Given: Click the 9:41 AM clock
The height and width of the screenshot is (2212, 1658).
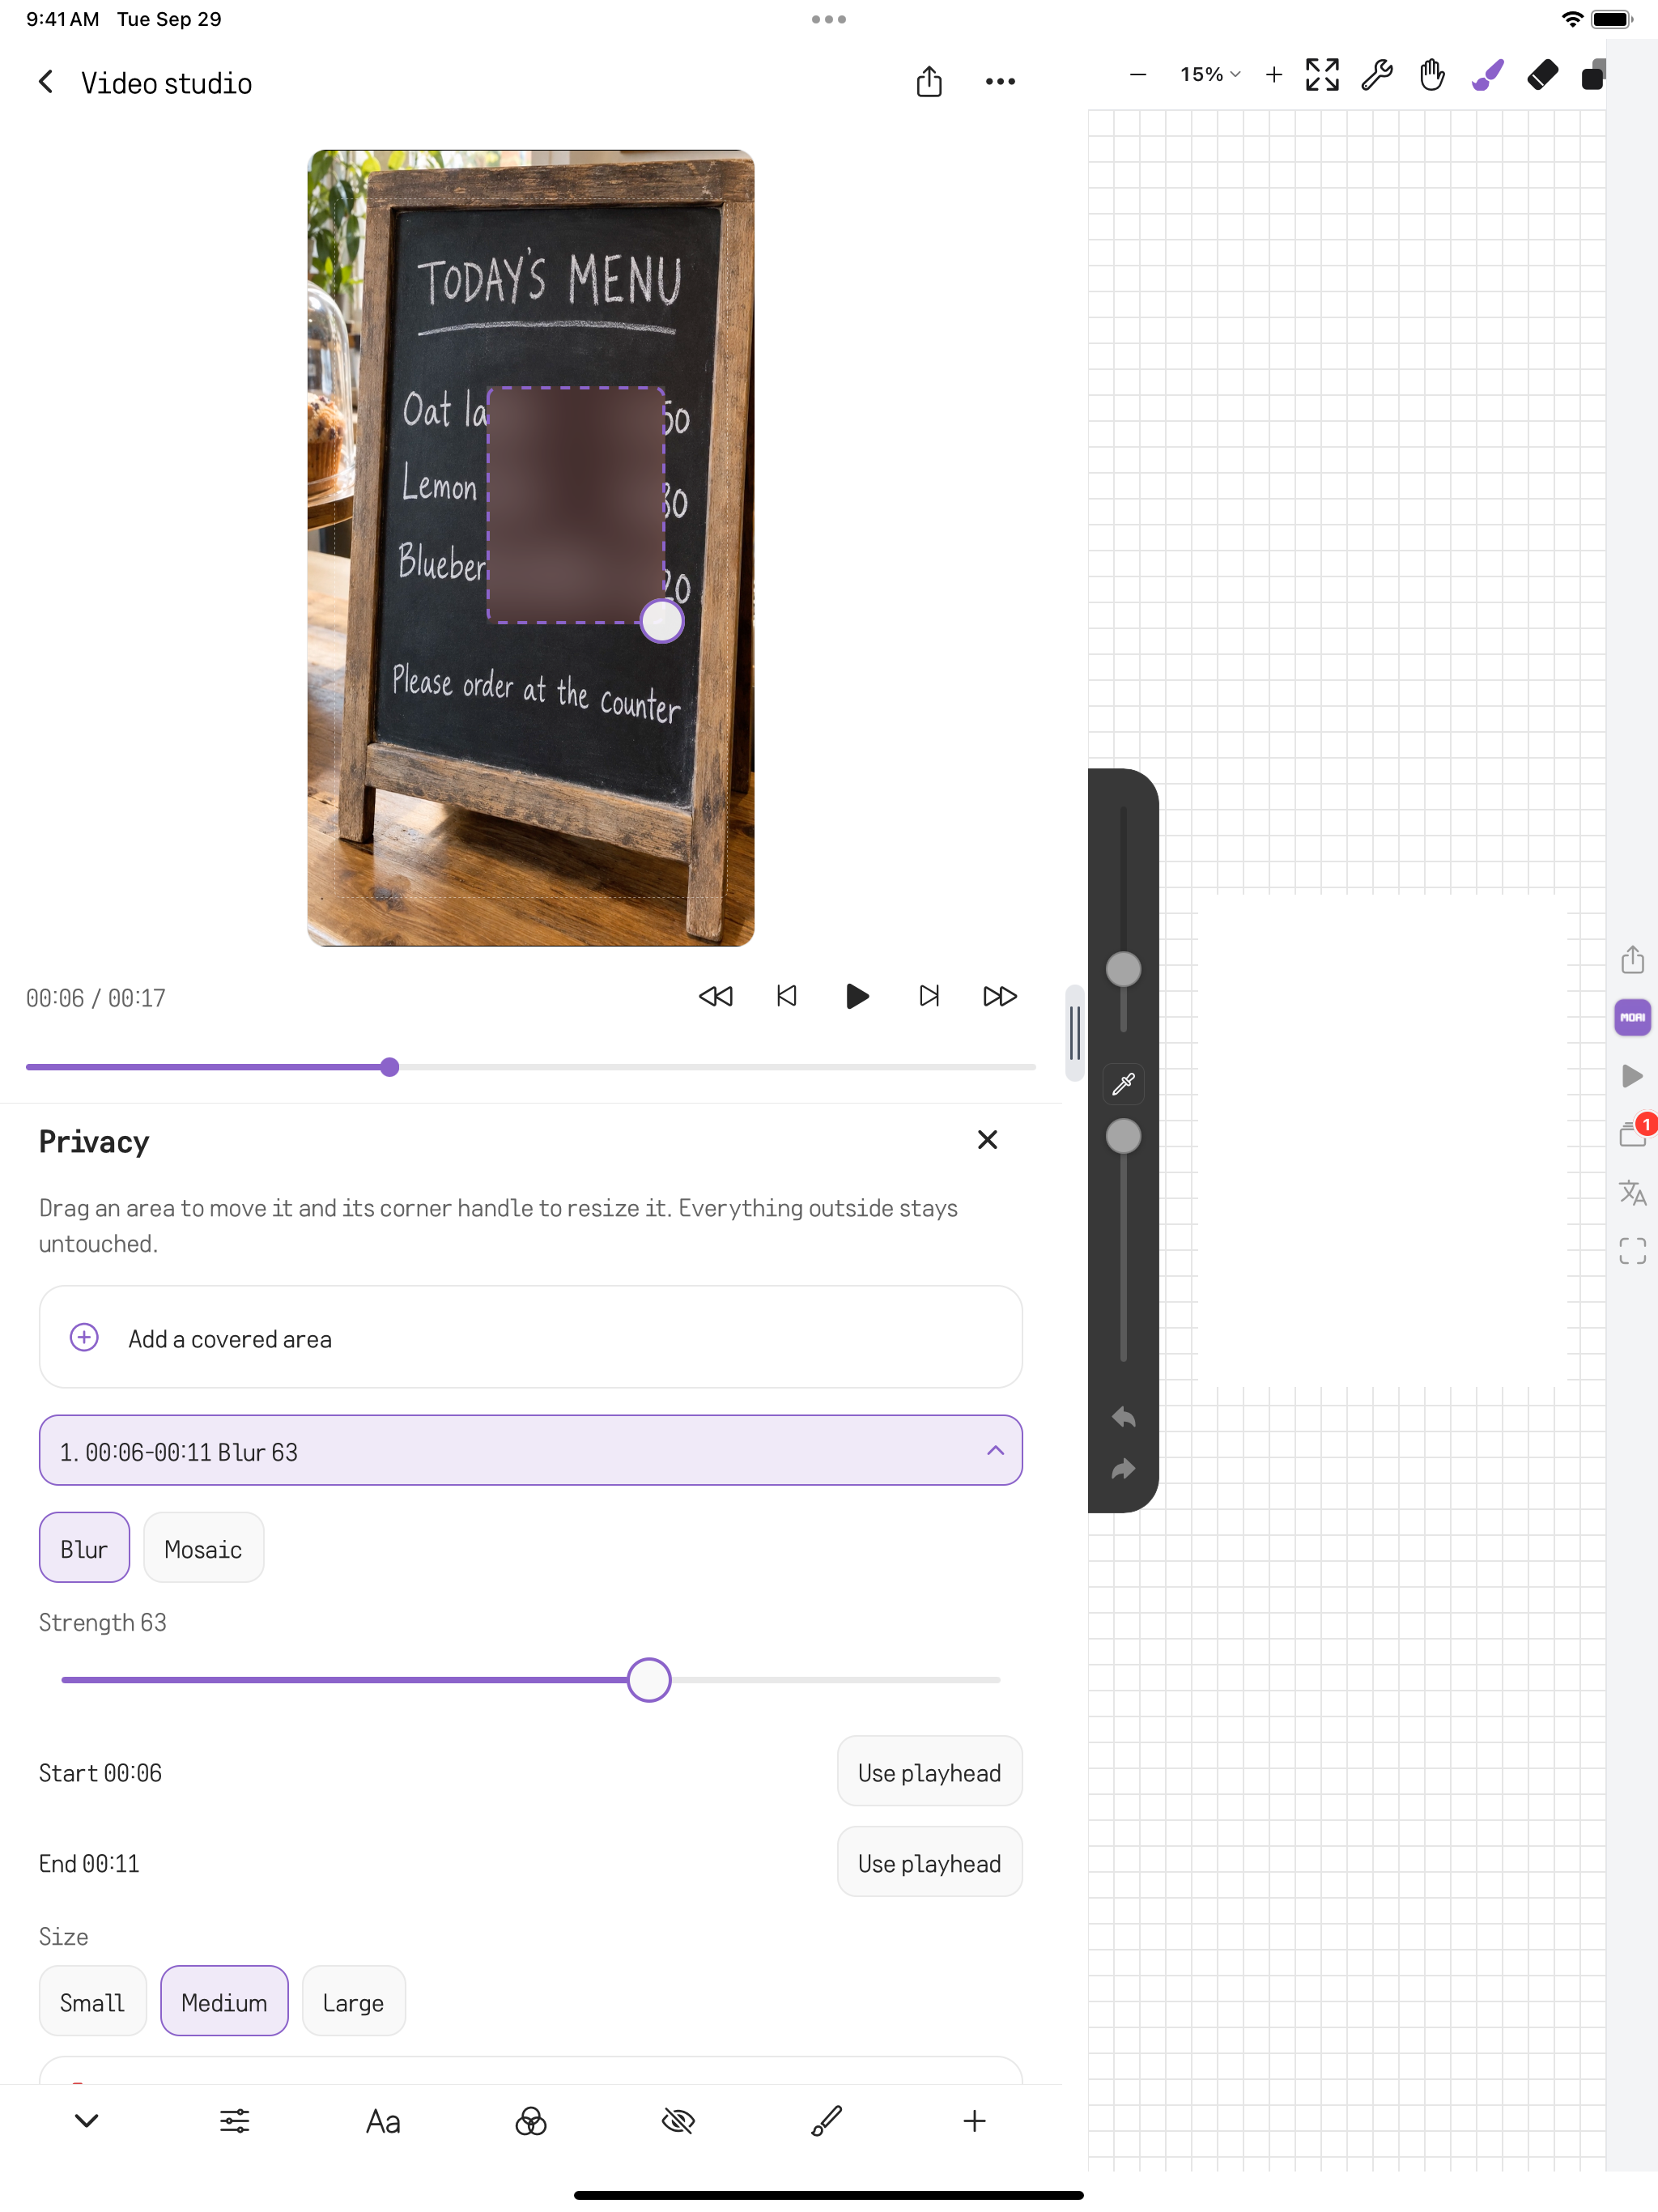Looking at the screenshot, I should (x=62, y=19).
